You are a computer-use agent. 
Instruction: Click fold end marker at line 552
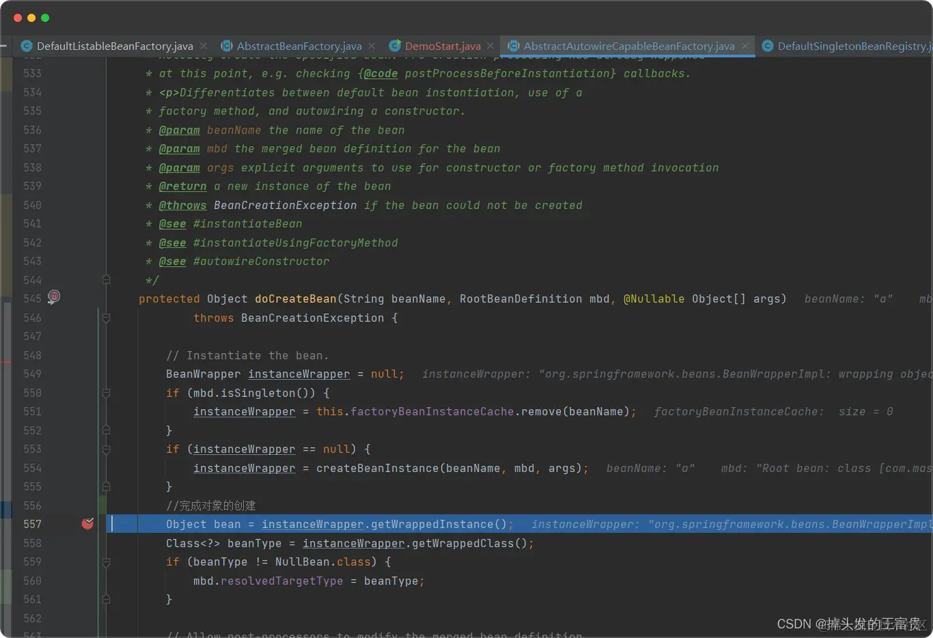point(106,430)
